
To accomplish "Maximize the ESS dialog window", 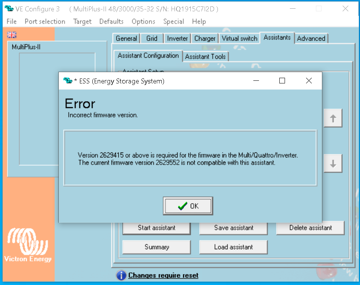I will tap(282, 81).
